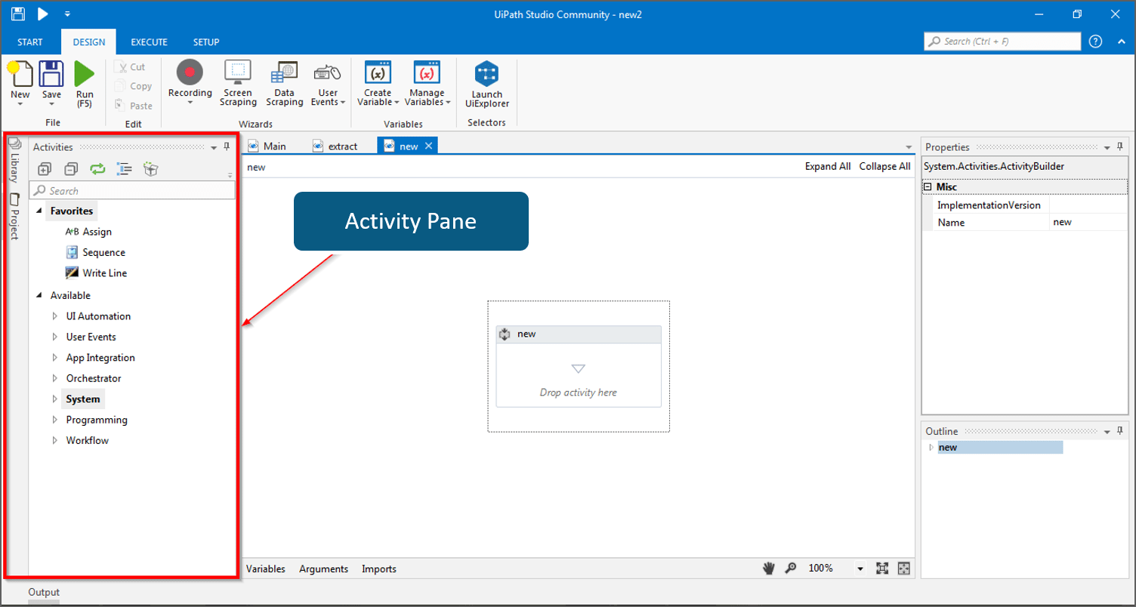Image resolution: width=1136 pixels, height=607 pixels.
Task: Click the quick-access run icon in title bar
Action: coord(43,14)
